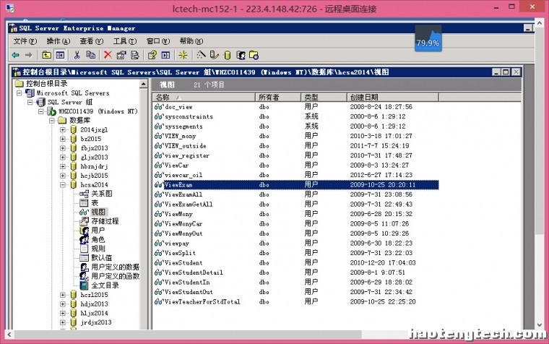The height and width of the screenshot is (344, 549).
Task: Open the Properties toolbar icon
Action: [121, 55]
